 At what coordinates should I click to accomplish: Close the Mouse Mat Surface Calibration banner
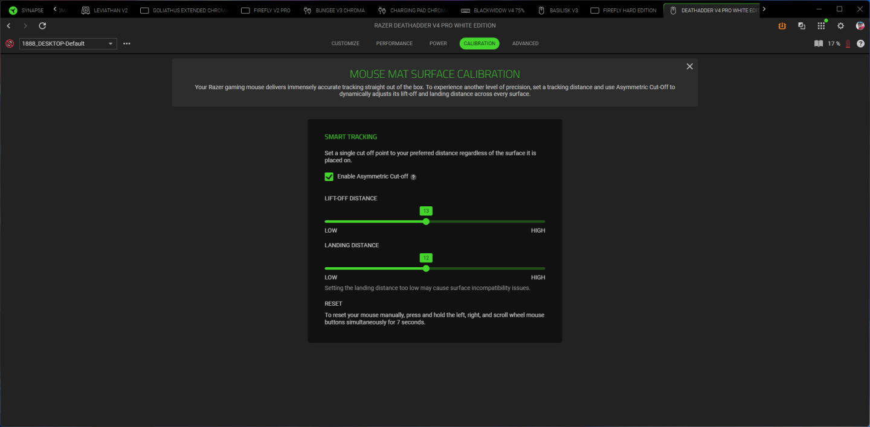coord(689,66)
